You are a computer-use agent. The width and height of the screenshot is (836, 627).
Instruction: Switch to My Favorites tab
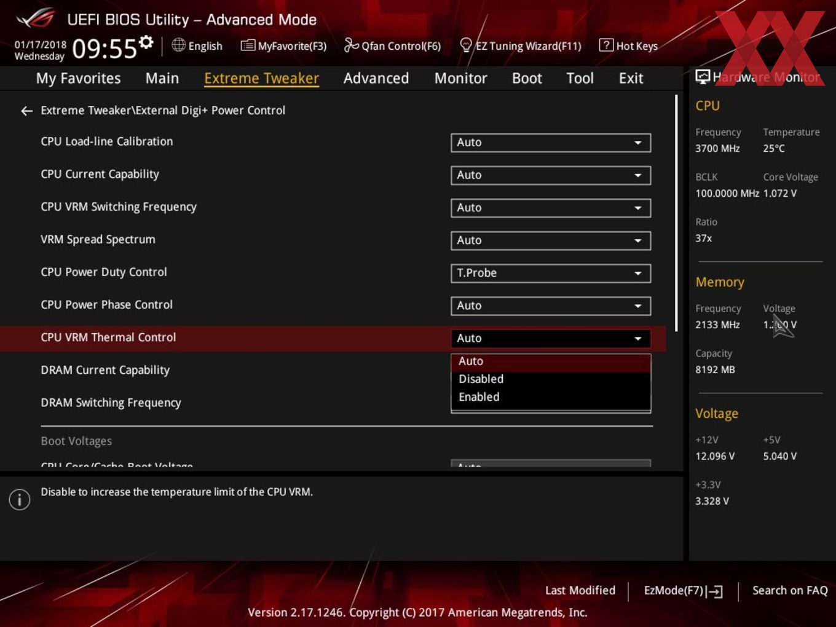(78, 79)
